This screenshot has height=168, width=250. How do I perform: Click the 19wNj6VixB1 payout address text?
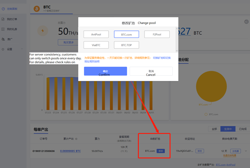[185, 151]
